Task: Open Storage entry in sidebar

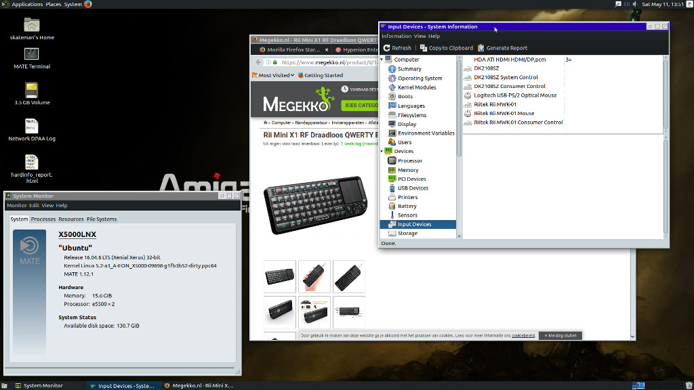Action: (407, 234)
